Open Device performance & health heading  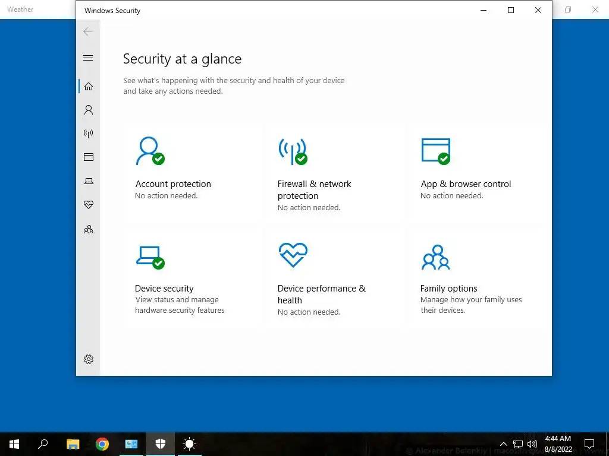click(322, 294)
